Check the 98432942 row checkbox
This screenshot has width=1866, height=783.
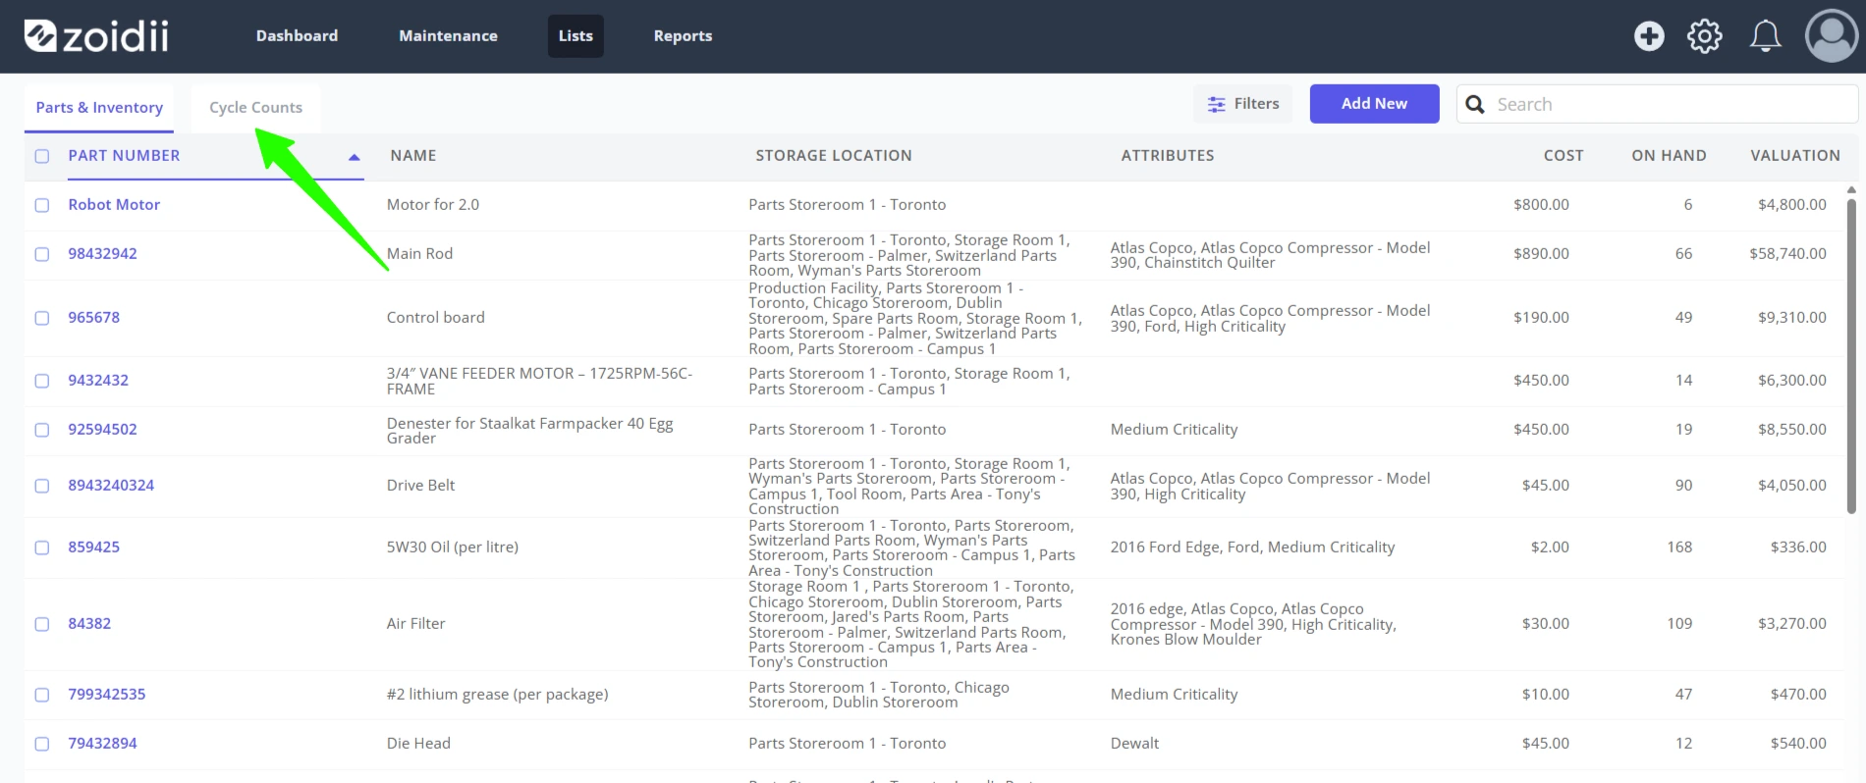coord(42,254)
